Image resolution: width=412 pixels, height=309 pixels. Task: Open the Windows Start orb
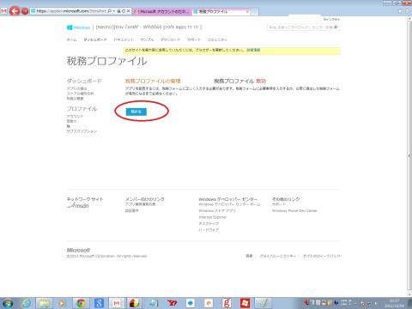click(7, 303)
